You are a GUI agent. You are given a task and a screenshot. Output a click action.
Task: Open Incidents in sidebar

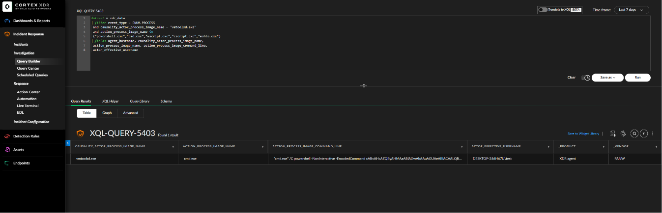(x=21, y=45)
